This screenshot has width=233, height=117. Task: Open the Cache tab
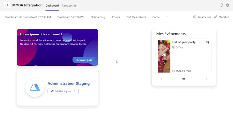point(156,17)
